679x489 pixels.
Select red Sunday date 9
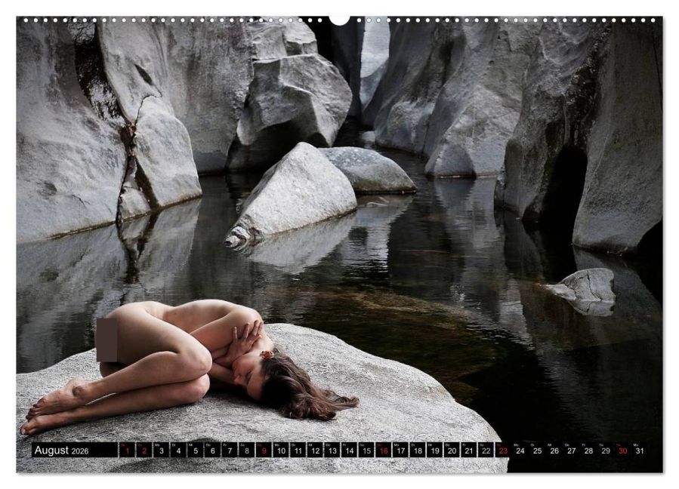click(264, 450)
